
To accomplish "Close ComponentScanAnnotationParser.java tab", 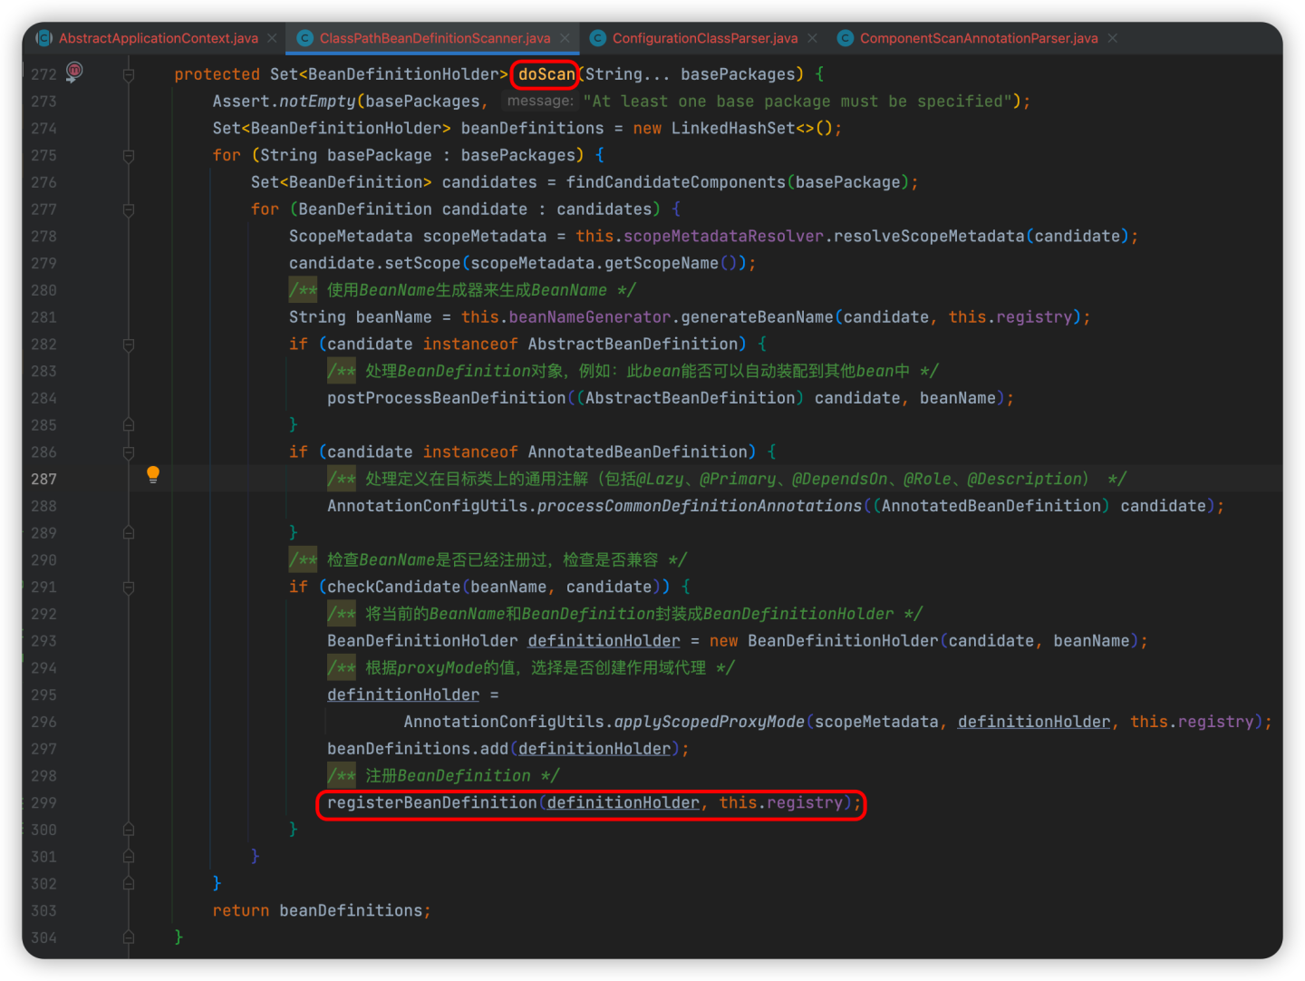I will pos(1112,38).
